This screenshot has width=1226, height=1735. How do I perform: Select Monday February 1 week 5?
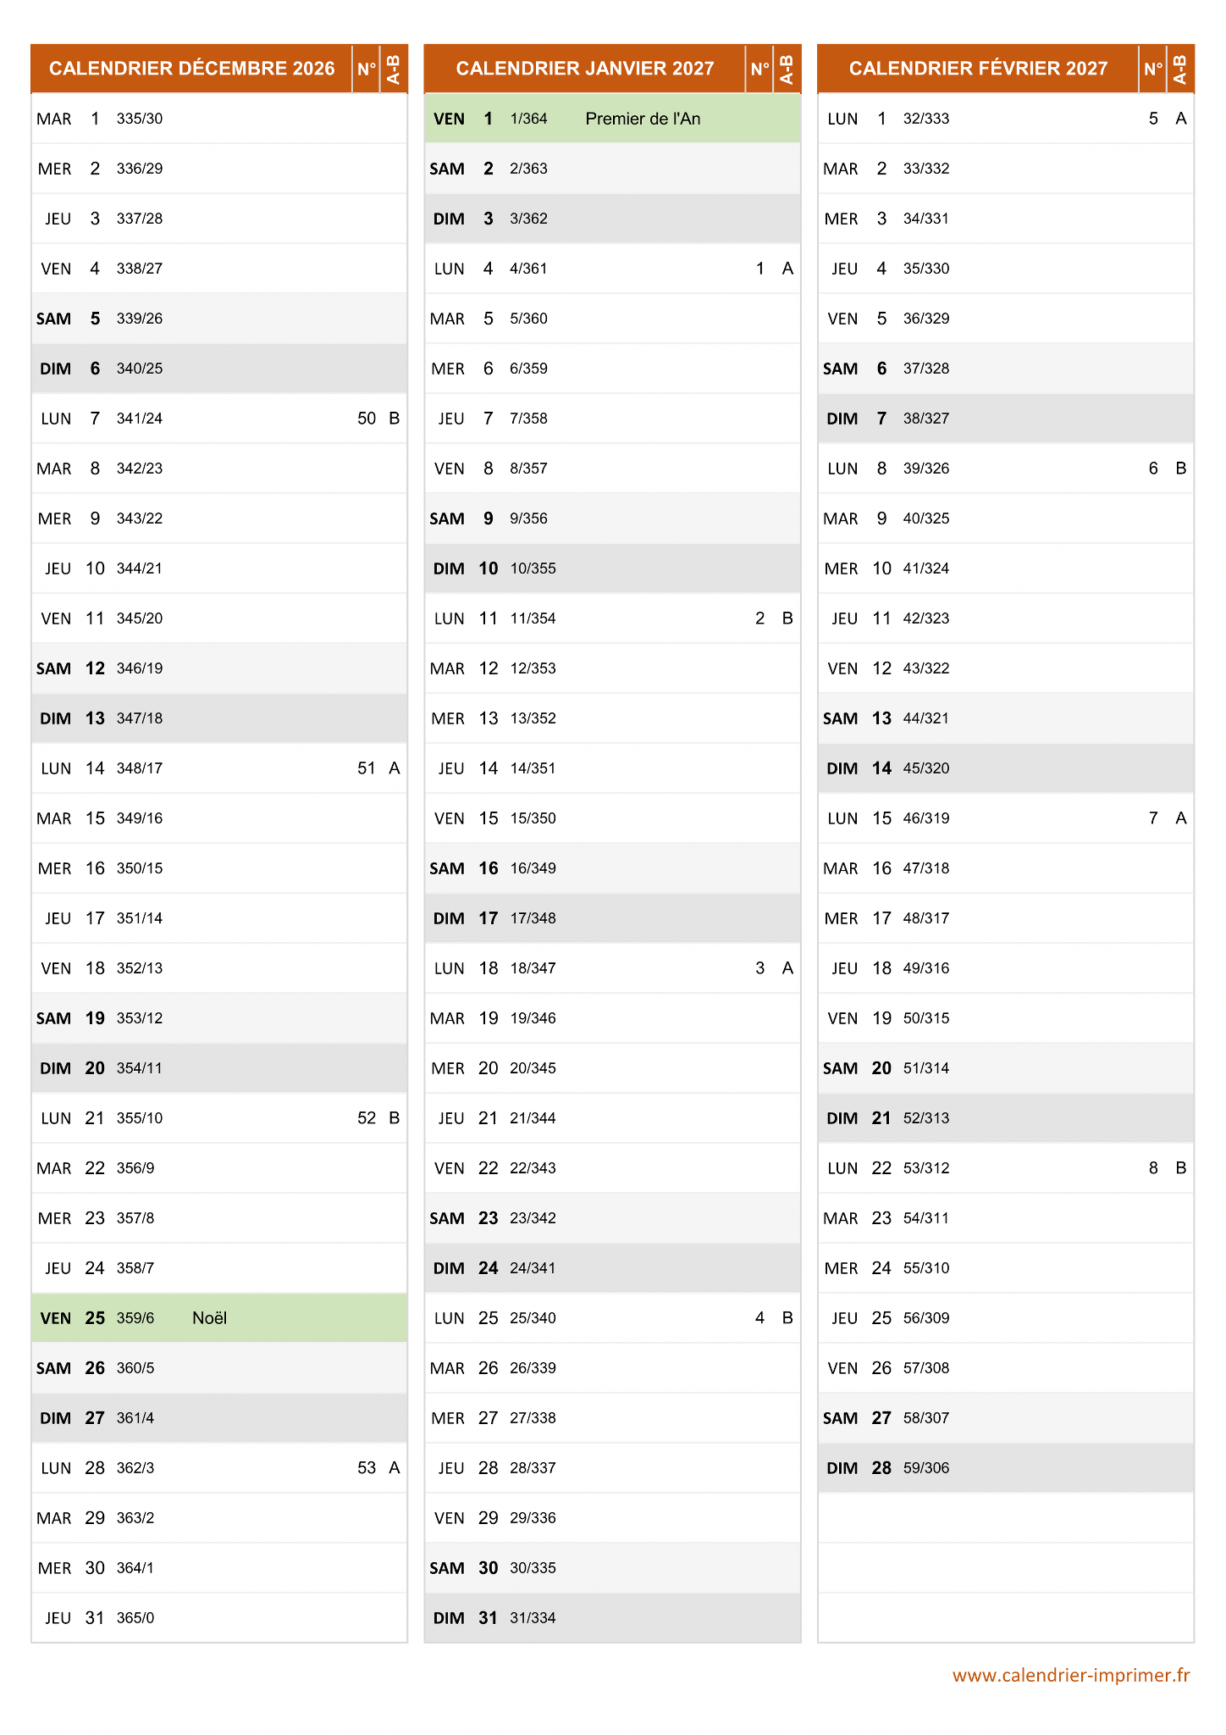point(1006,119)
